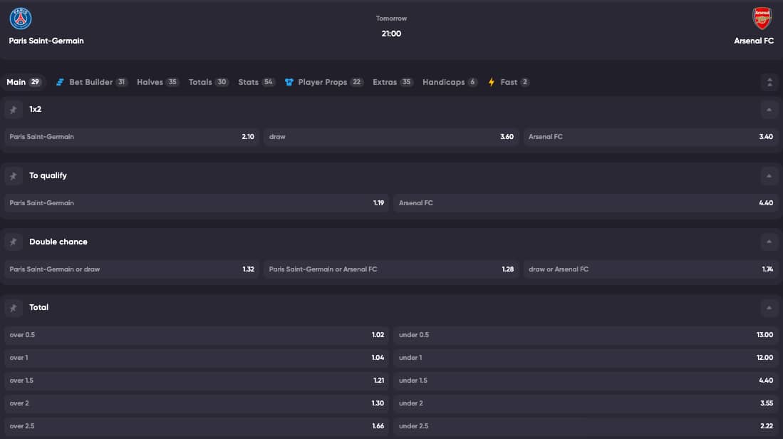This screenshot has height=439, width=783.
Task: Choose over 2 total at 1.30
Action: coord(197,403)
